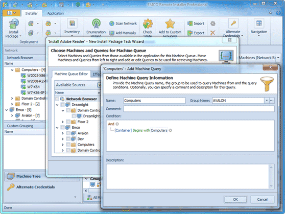The width and height of the screenshot is (285, 214).
Task: Check the Computers checkbox in Available Sources
Action: (x=68, y=145)
